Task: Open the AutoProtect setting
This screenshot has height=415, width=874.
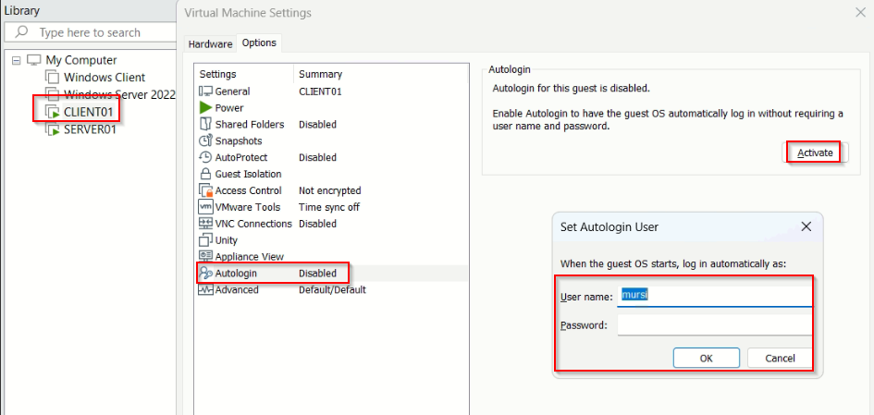Action: [x=332, y=158]
